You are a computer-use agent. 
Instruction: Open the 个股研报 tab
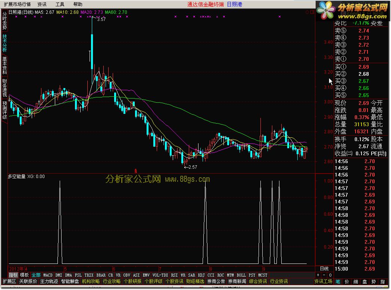tap(133, 281)
